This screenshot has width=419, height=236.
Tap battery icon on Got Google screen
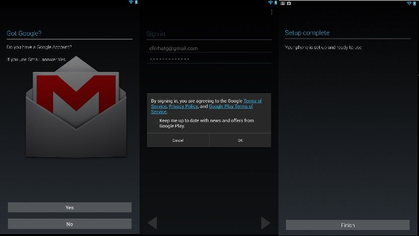pos(137,2)
